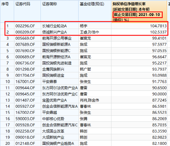Viewport: 170px width, 146px height.
Task: Open fund code 002296.OF
Action: pyautogui.click(x=25, y=26)
